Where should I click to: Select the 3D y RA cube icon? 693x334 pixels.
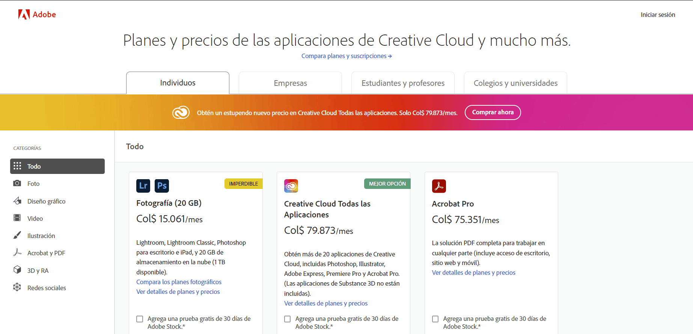pos(17,270)
